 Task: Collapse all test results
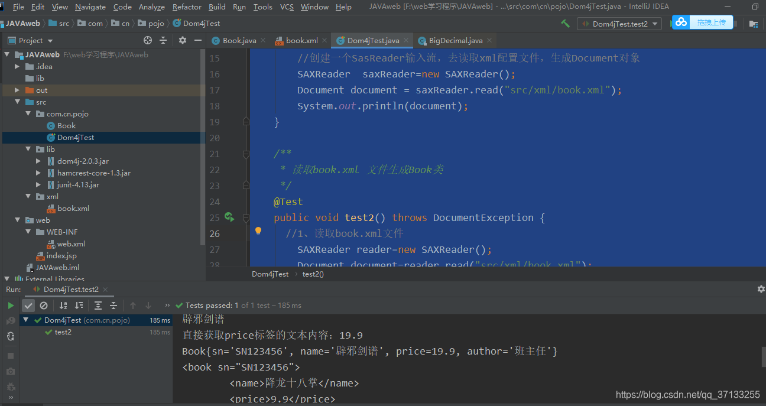pos(113,306)
